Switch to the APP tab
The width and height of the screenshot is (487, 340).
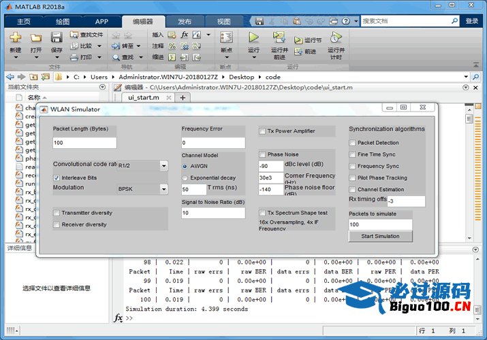(101, 21)
